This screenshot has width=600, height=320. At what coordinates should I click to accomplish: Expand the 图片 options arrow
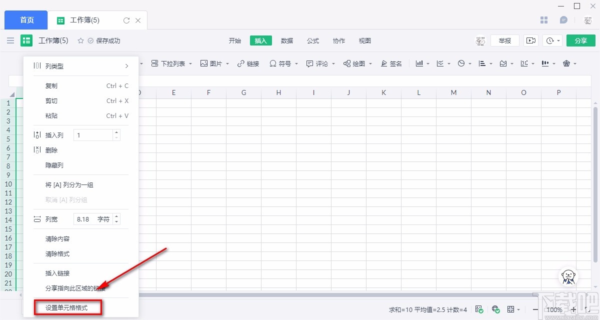click(227, 64)
